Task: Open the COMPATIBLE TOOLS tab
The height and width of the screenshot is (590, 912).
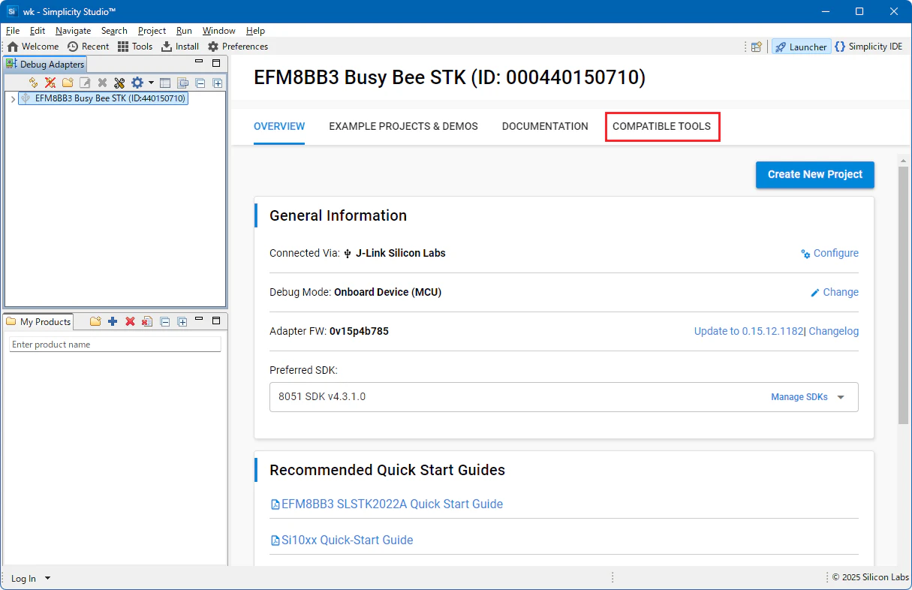Action: (661, 126)
